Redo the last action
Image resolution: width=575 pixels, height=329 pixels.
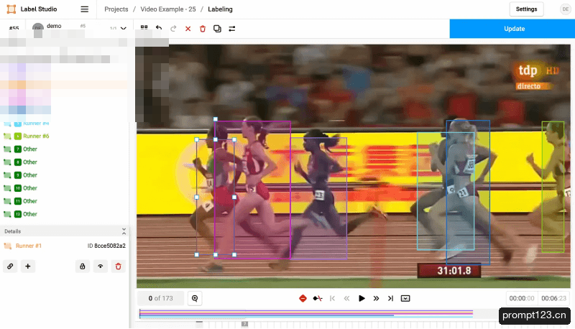(173, 28)
